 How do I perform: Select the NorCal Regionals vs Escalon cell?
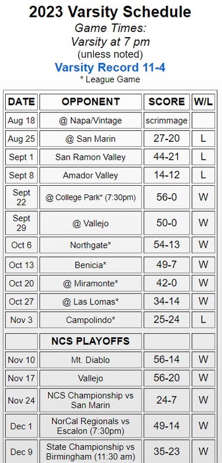91,426
